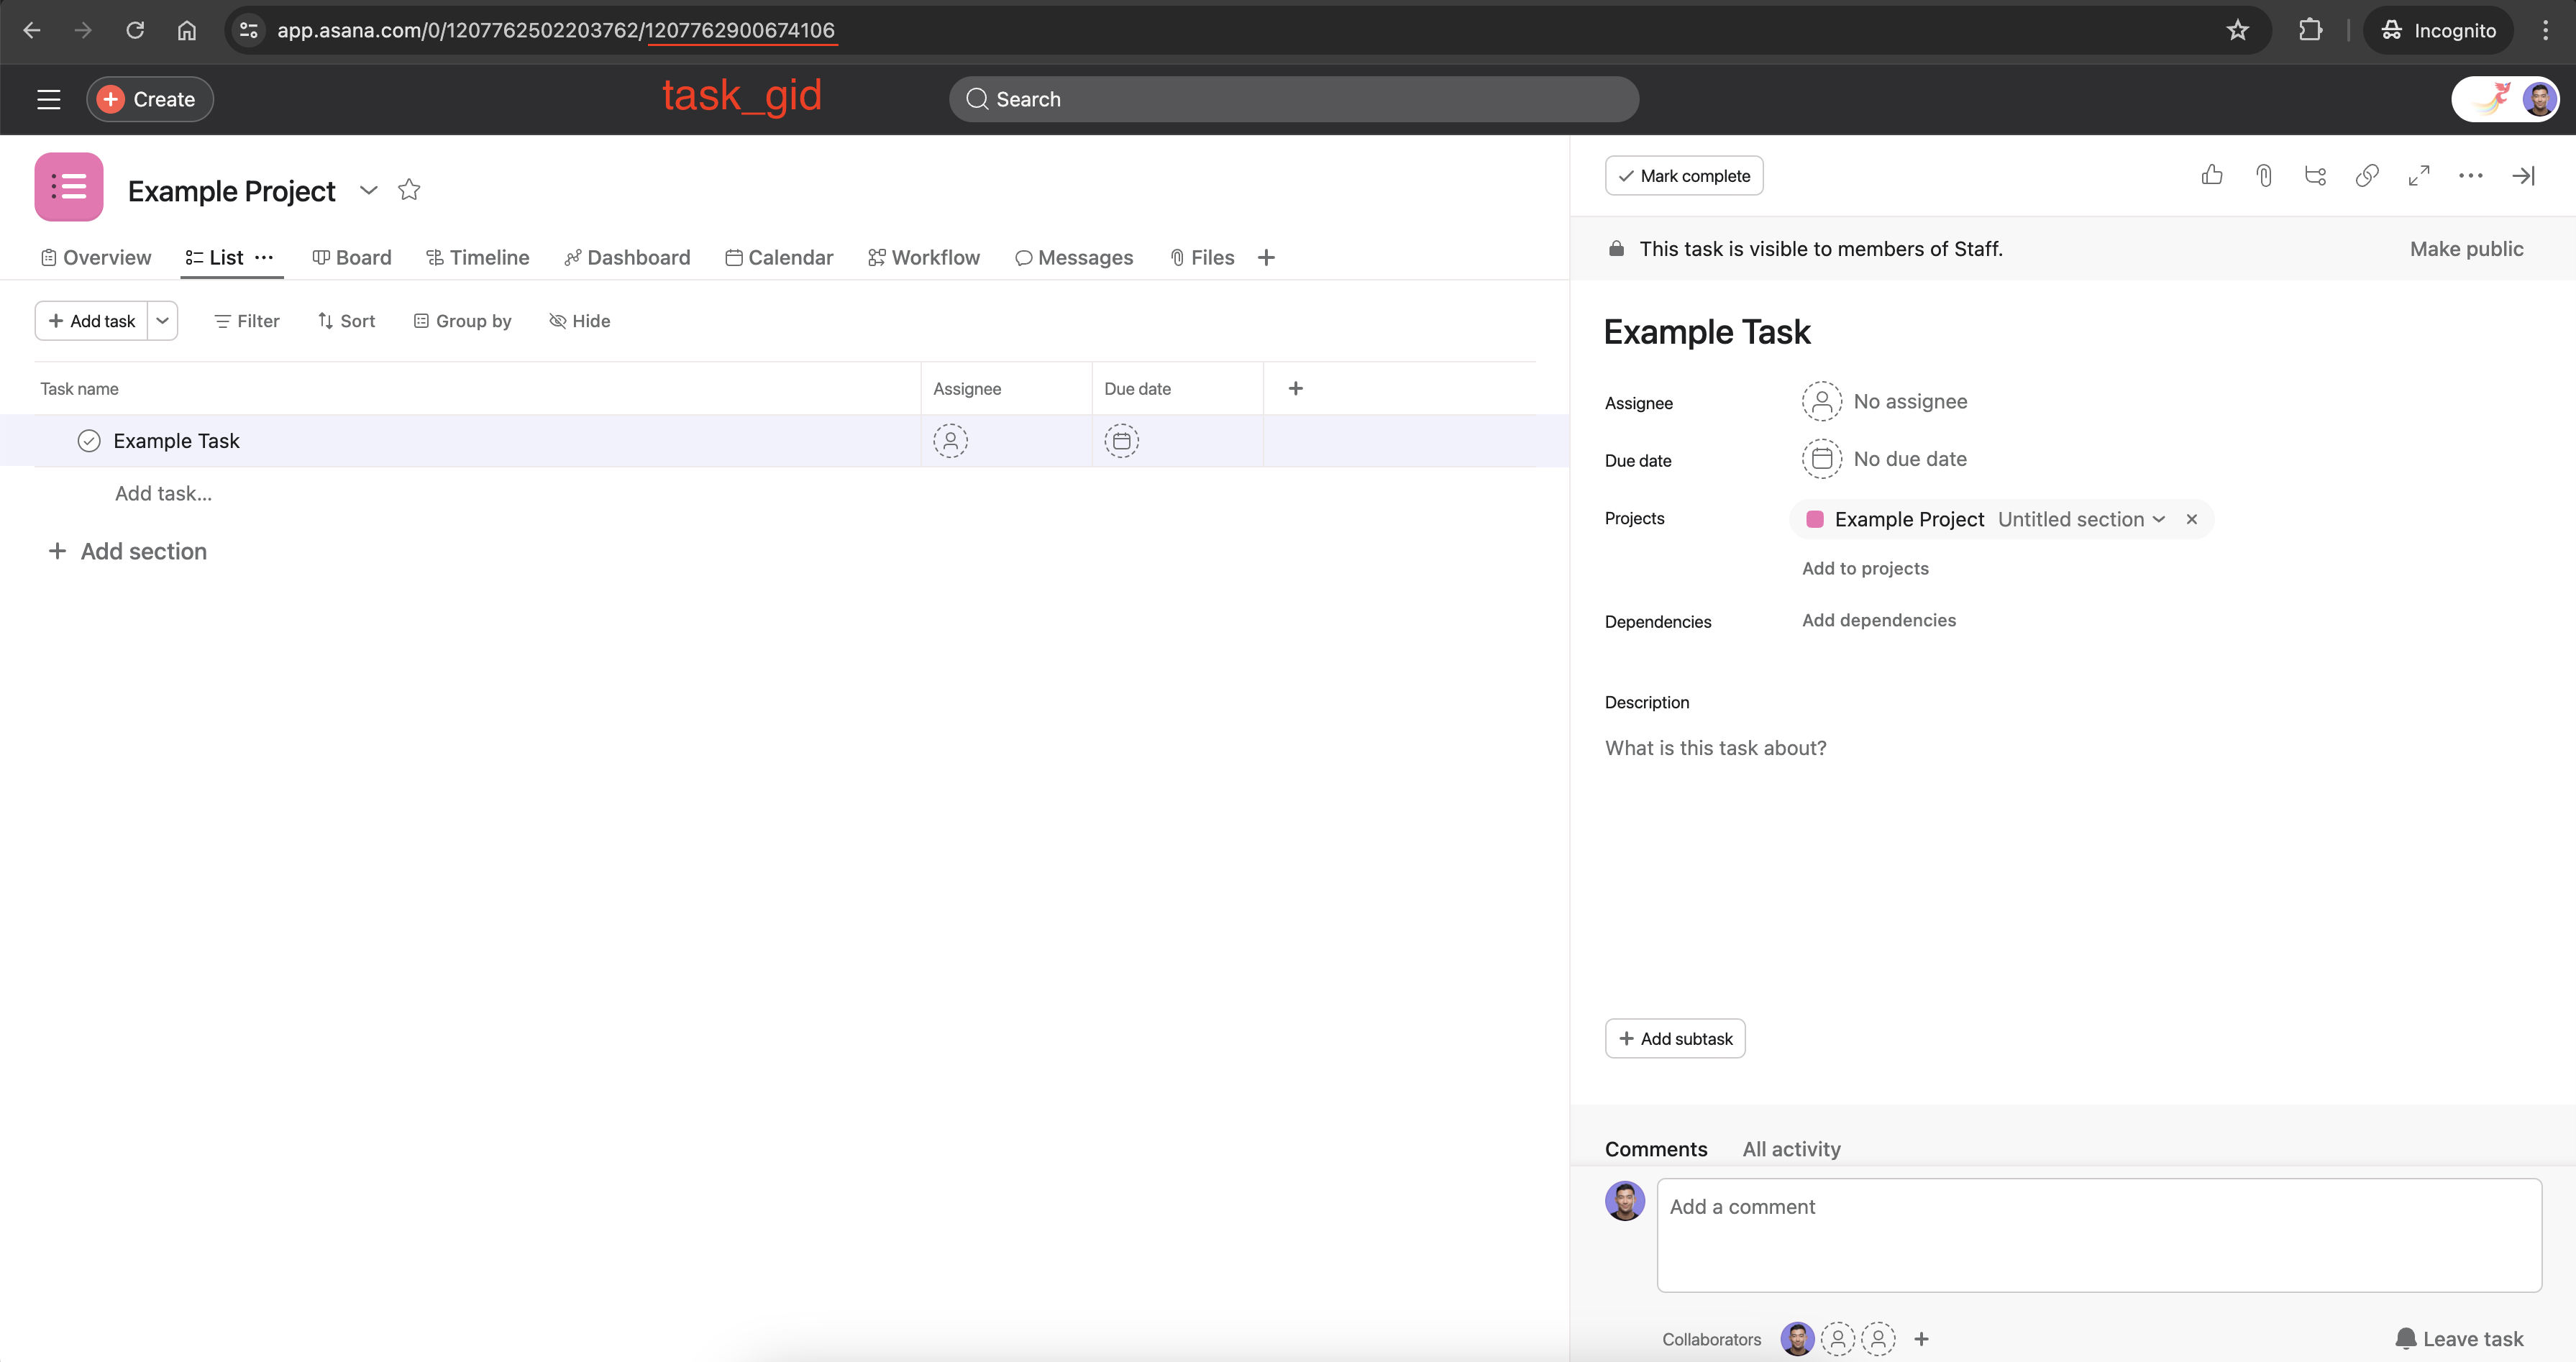Viewport: 2576px width, 1362px height.
Task: Open the subtasks icon in task toolbar
Action: (x=2315, y=176)
